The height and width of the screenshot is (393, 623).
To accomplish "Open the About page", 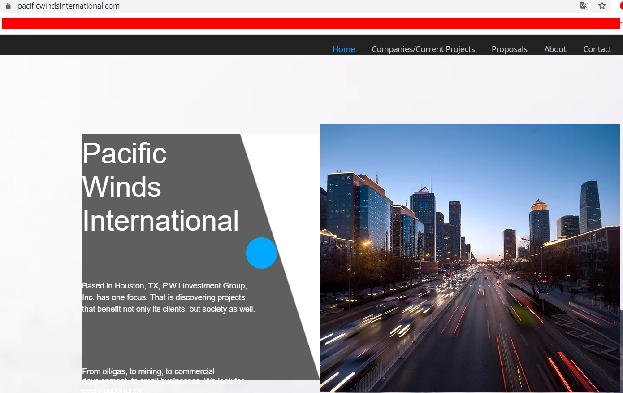I will coord(555,49).
